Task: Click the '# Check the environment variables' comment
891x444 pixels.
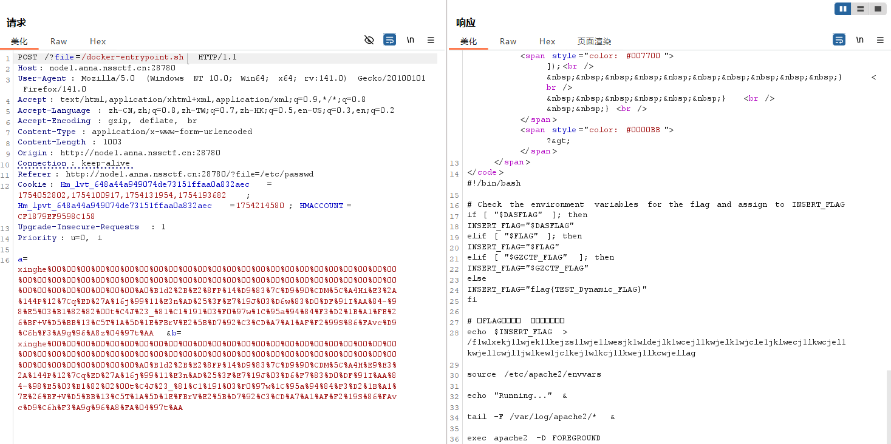Action: [x=656, y=204]
